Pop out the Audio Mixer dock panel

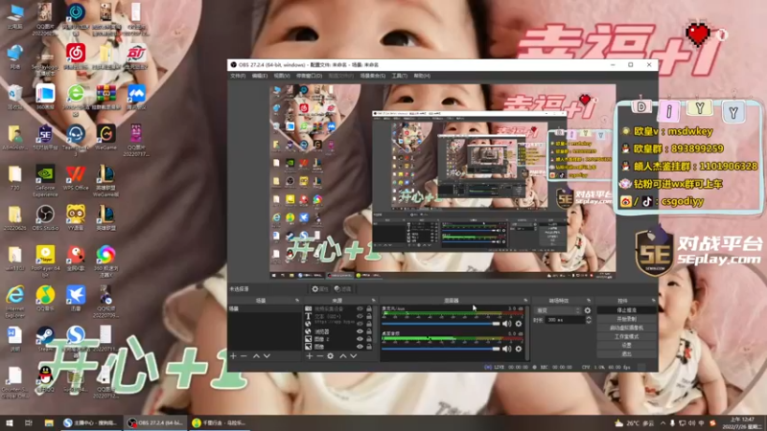click(x=525, y=301)
